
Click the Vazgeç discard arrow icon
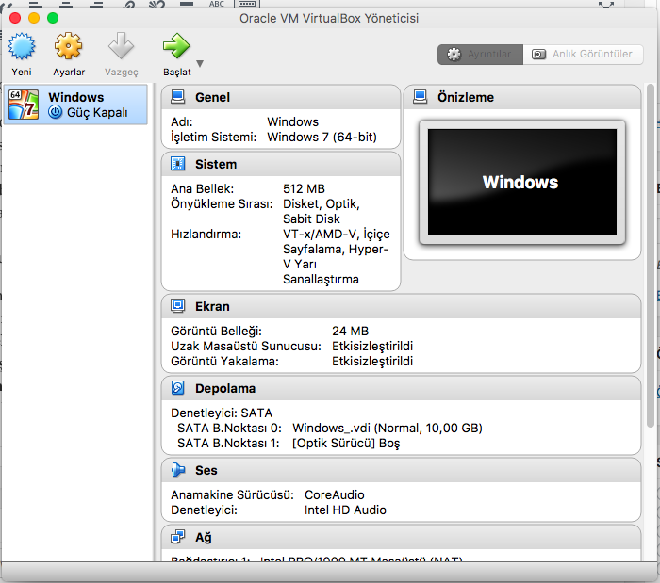(x=121, y=46)
